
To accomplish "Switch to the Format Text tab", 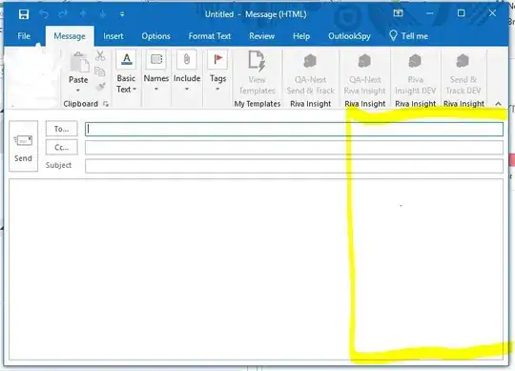I will tap(210, 36).
